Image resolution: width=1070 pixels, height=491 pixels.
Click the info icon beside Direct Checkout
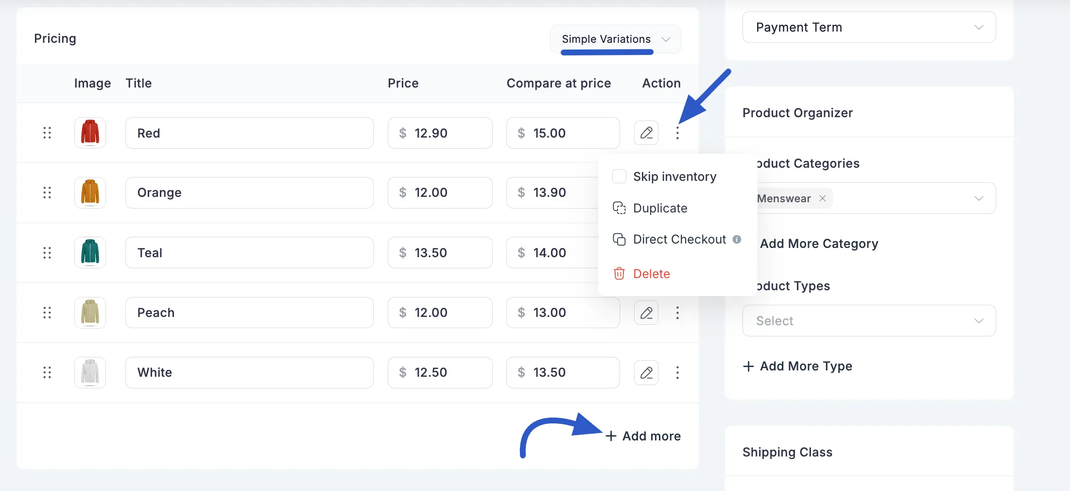[x=738, y=239]
